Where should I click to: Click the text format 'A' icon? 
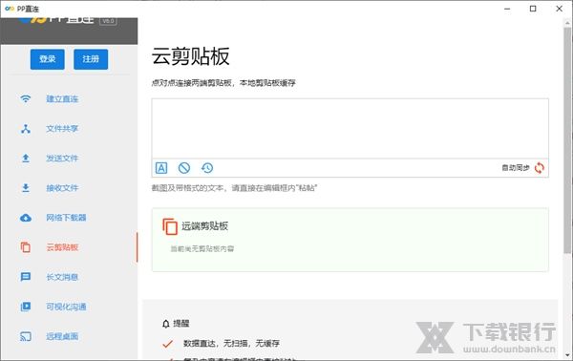point(161,168)
